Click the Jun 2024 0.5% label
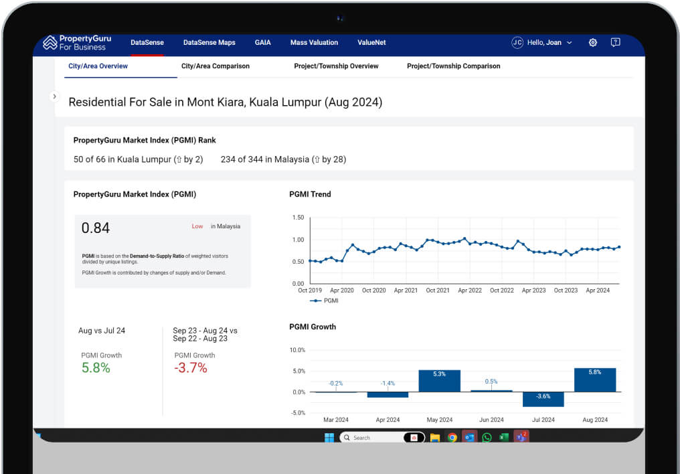680x474 pixels. point(491,381)
